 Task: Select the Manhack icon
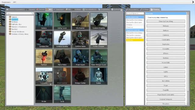click(x=44, y=58)
